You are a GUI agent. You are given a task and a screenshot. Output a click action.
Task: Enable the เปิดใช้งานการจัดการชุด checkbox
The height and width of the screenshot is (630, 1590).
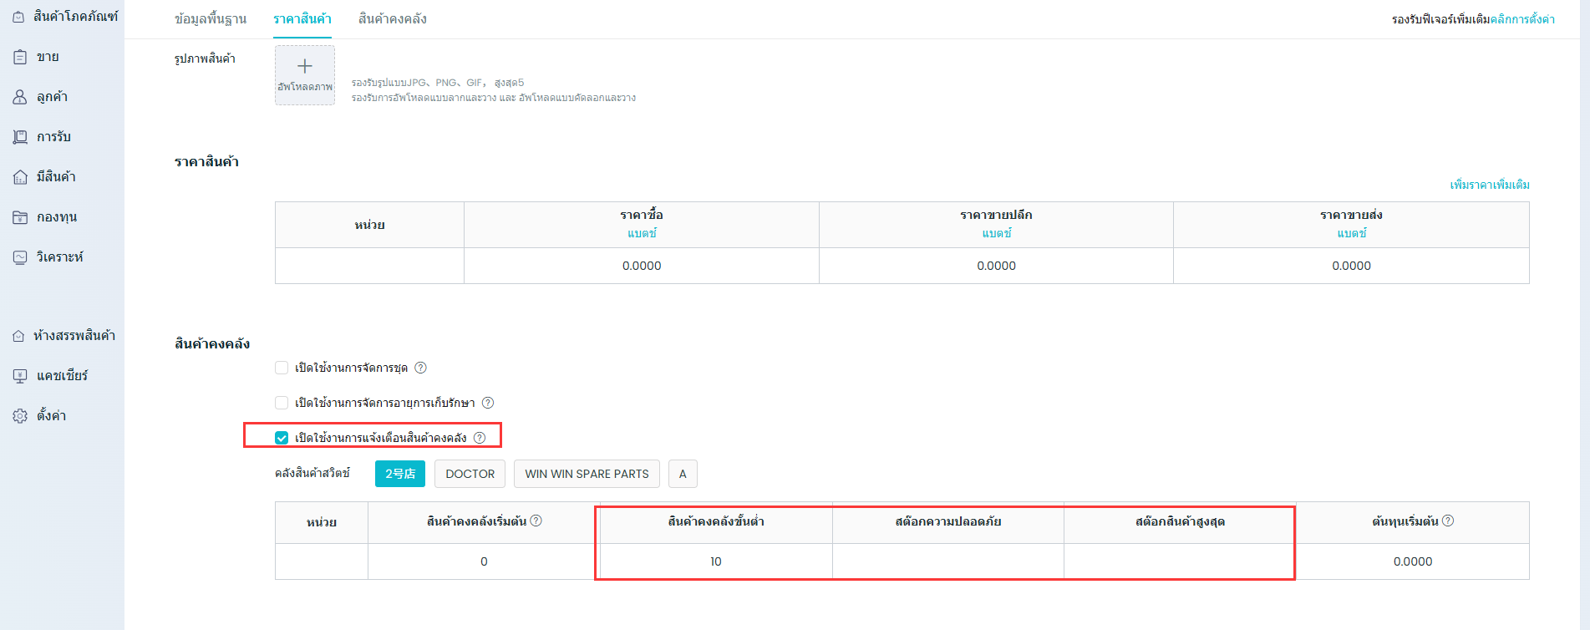pyautogui.click(x=282, y=368)
